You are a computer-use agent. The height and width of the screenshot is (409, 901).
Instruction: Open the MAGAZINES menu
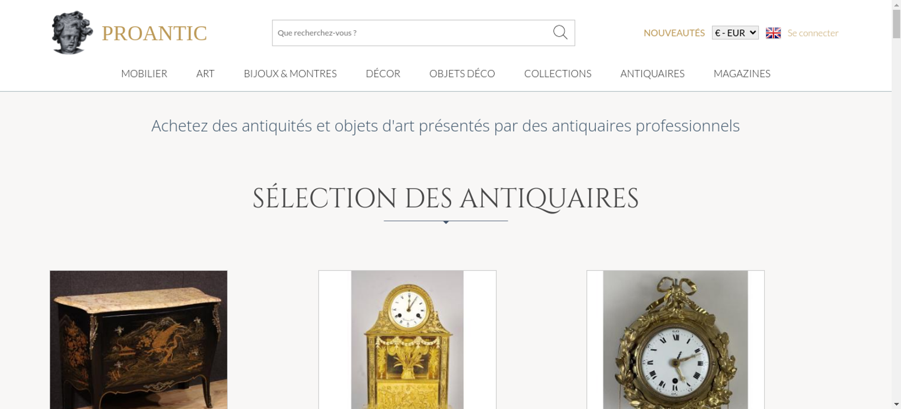point(742,73)
